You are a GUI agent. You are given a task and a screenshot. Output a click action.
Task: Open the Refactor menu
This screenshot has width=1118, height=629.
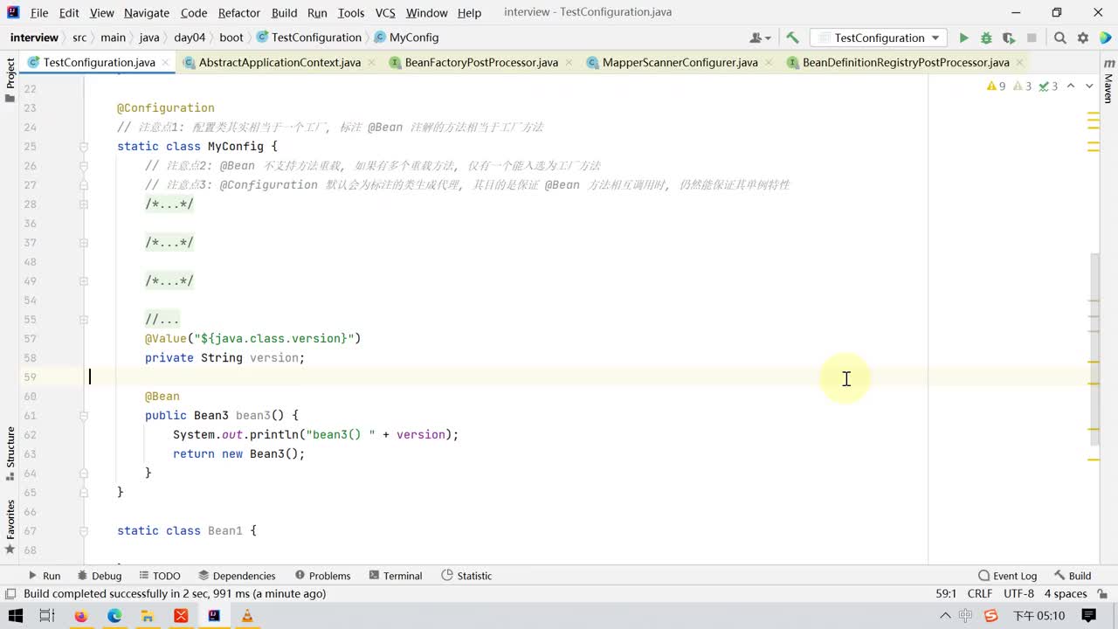(239, 12)
